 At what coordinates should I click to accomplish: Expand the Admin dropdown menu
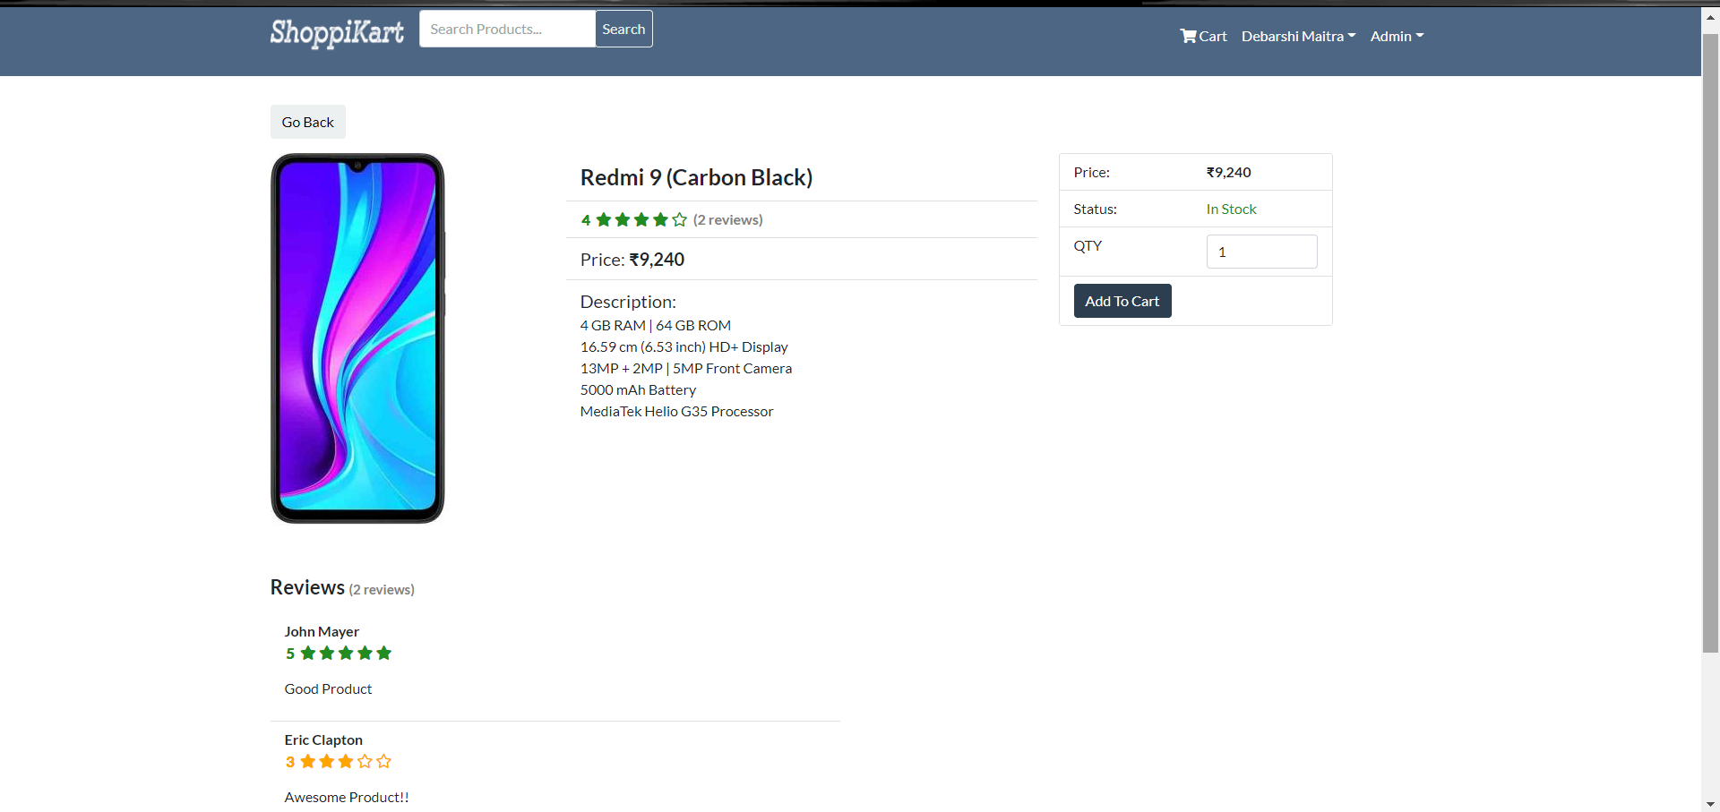pos(1397,36)
